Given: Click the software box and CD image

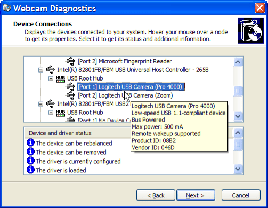Looking at the screenshot, I should [250, 30].
